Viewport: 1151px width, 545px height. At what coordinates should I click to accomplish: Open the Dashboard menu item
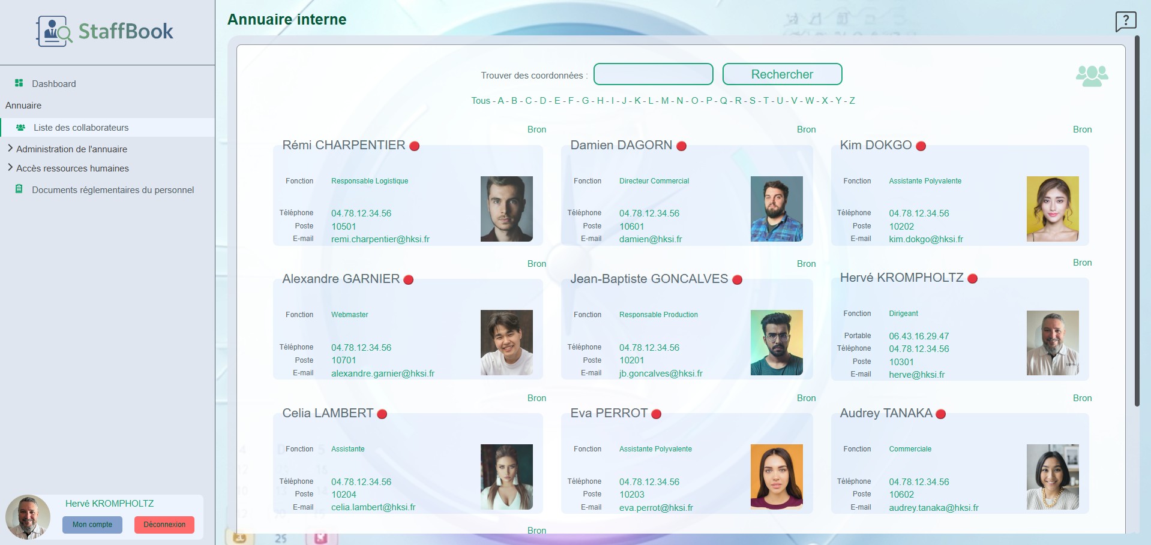pos(53,84)
